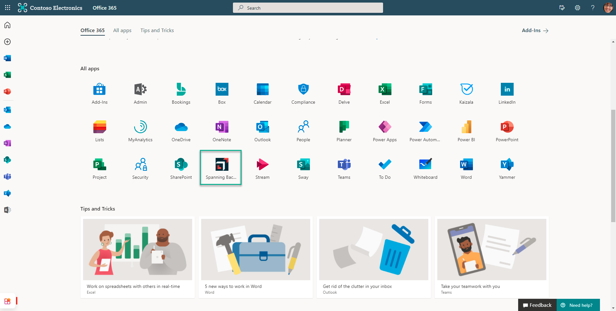Image resolution: width=616 pixels, height=311 pixels.
Task: Open Excel from the All apps grid
Action: [385, 93]
